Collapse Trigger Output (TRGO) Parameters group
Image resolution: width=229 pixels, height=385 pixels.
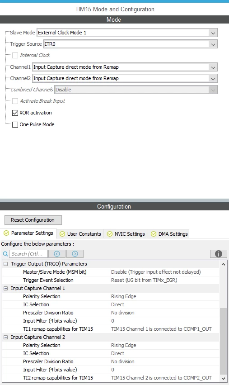[5, 264]
